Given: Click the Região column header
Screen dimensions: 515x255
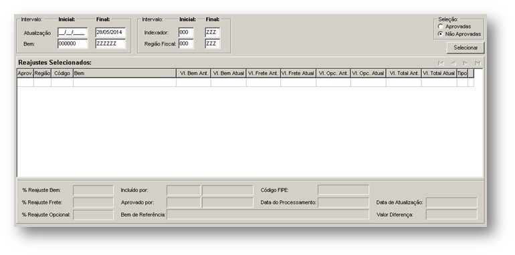Looking at the screenshot, I should tap(42, 73).
